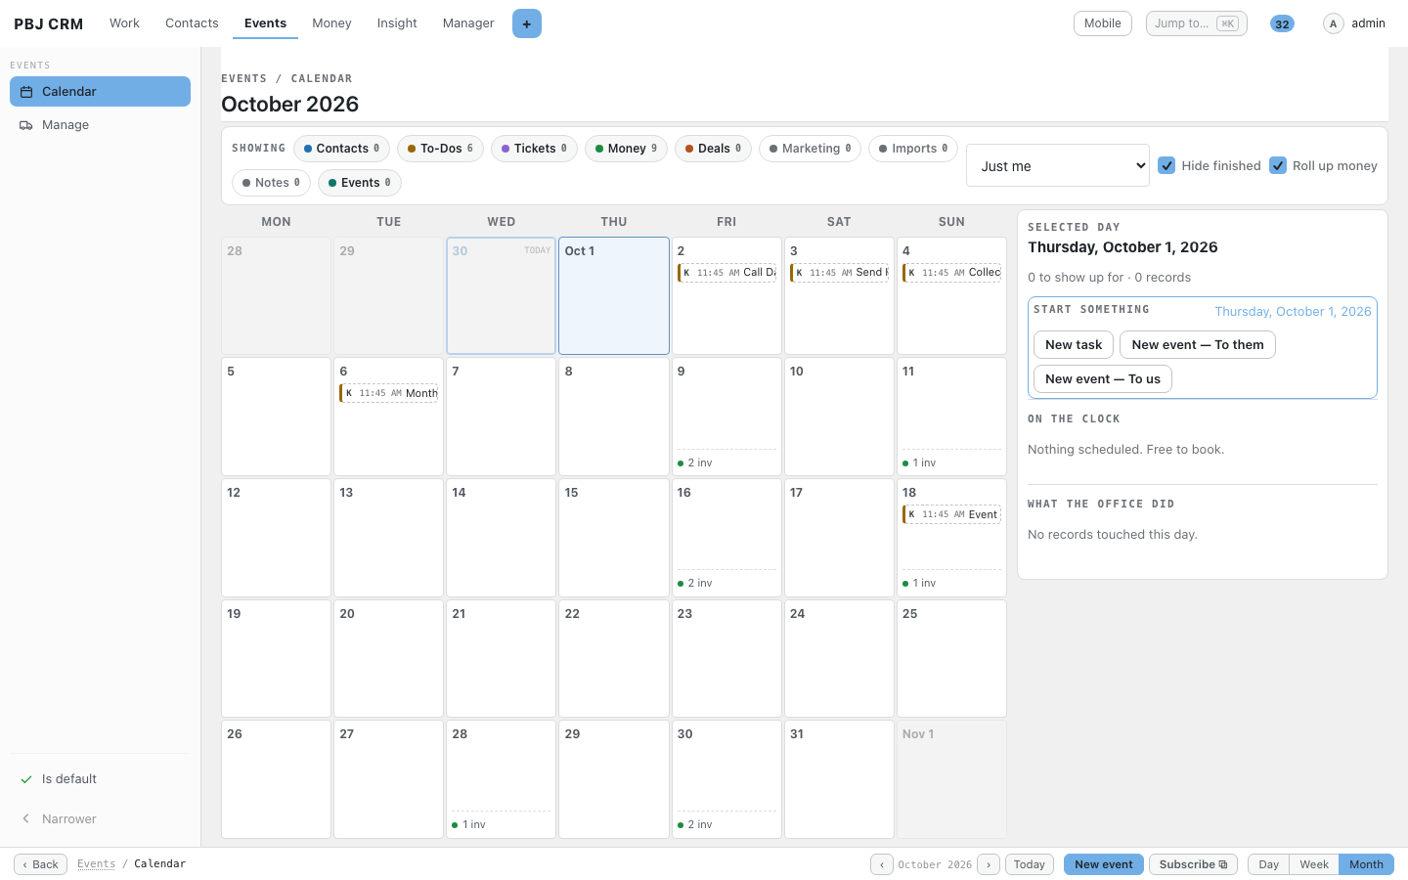Click the Back button
This screenshot has height=880, width=1408.
click(40, 864)
